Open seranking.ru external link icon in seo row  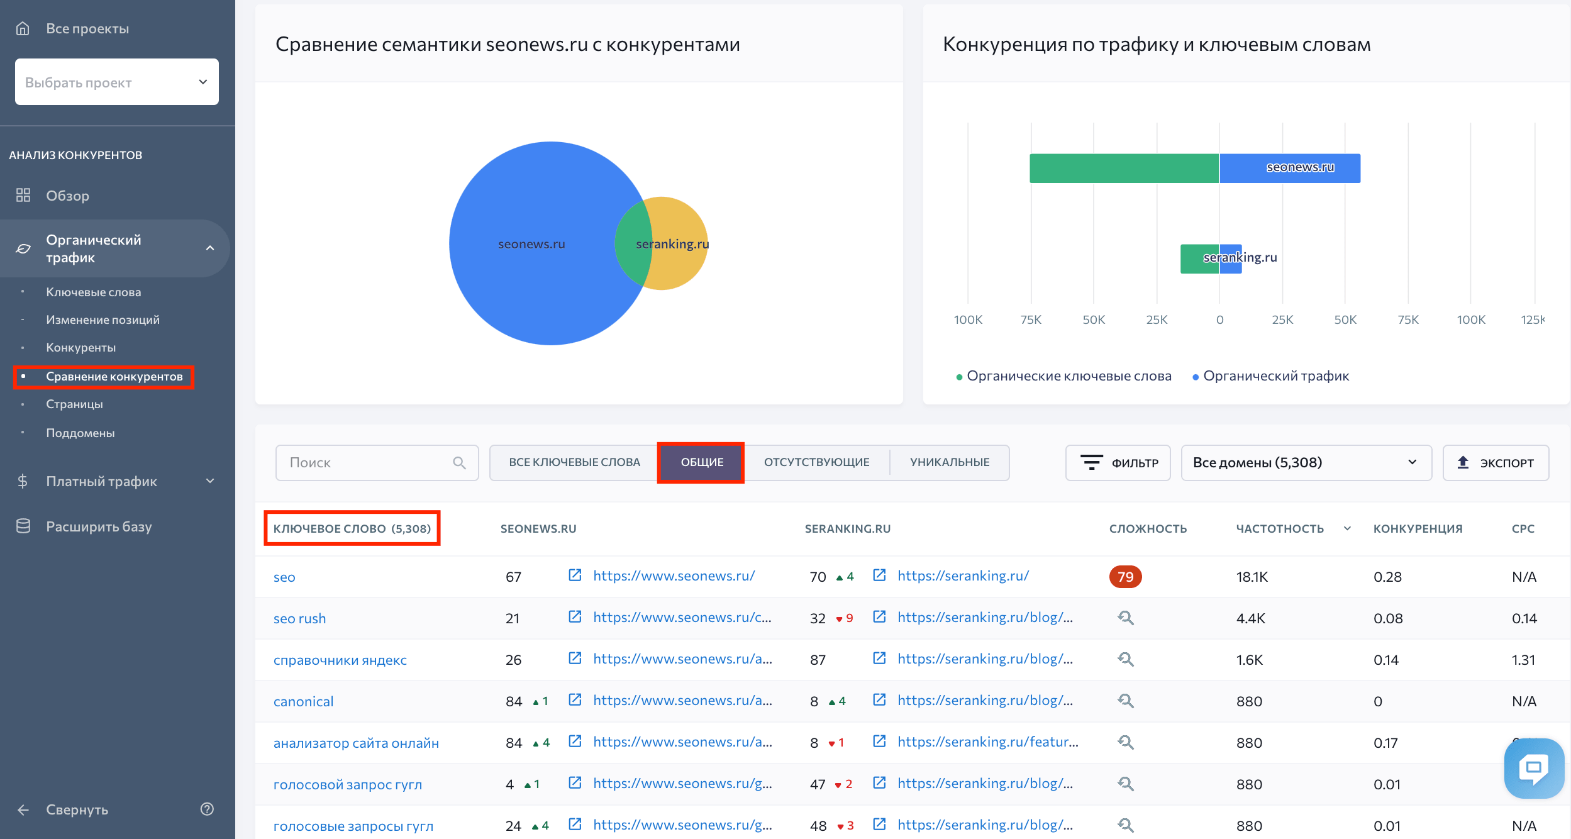879,575
